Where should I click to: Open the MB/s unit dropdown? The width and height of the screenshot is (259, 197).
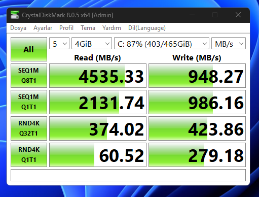click(x=229, y=43)
